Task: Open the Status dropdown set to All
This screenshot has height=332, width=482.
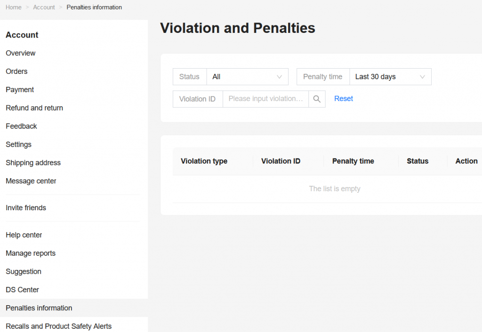Action: point(248,77)
